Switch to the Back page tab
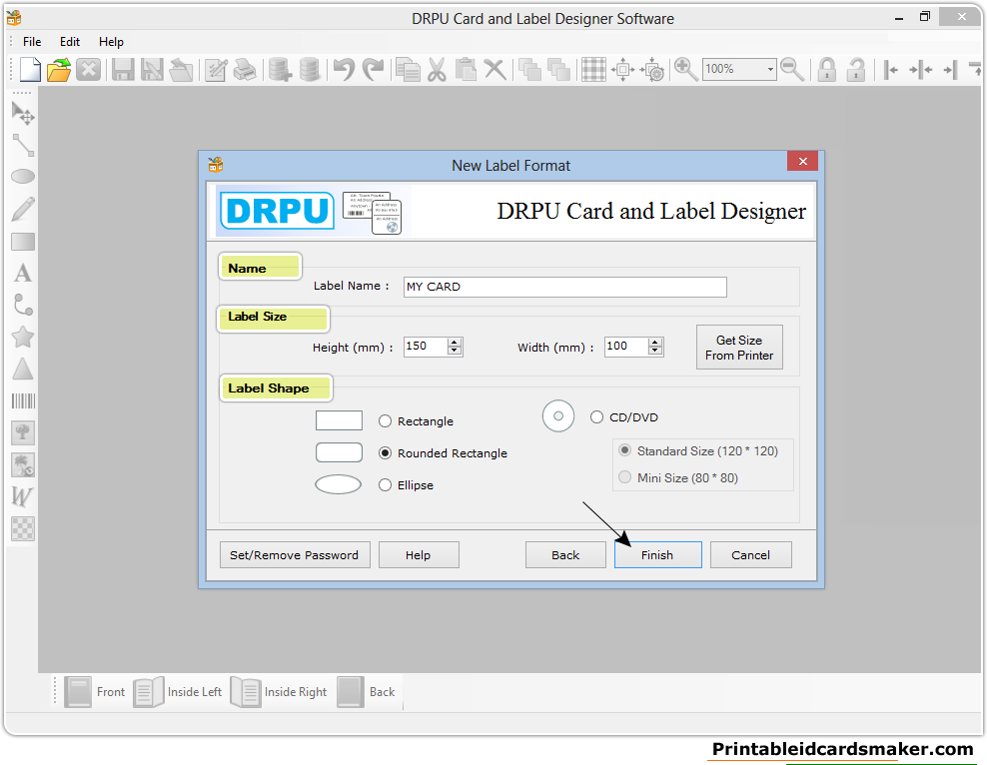This screenshot has height=765, width=987. [x=367, y=692]
